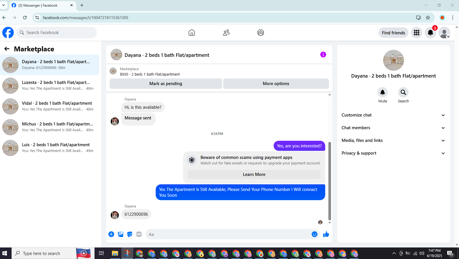Click More options button
The width and height of the screenshot is (459, 259).
[276, 84]
